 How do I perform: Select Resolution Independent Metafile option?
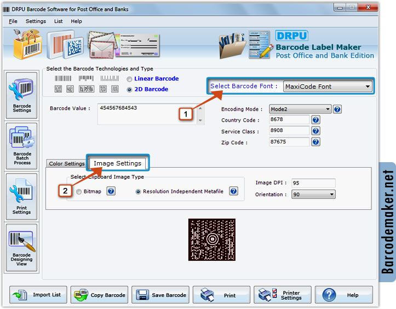(x=138, y=192)
